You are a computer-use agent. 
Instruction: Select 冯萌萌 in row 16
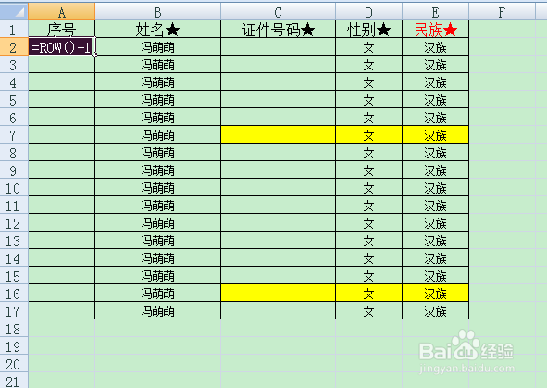157,294
